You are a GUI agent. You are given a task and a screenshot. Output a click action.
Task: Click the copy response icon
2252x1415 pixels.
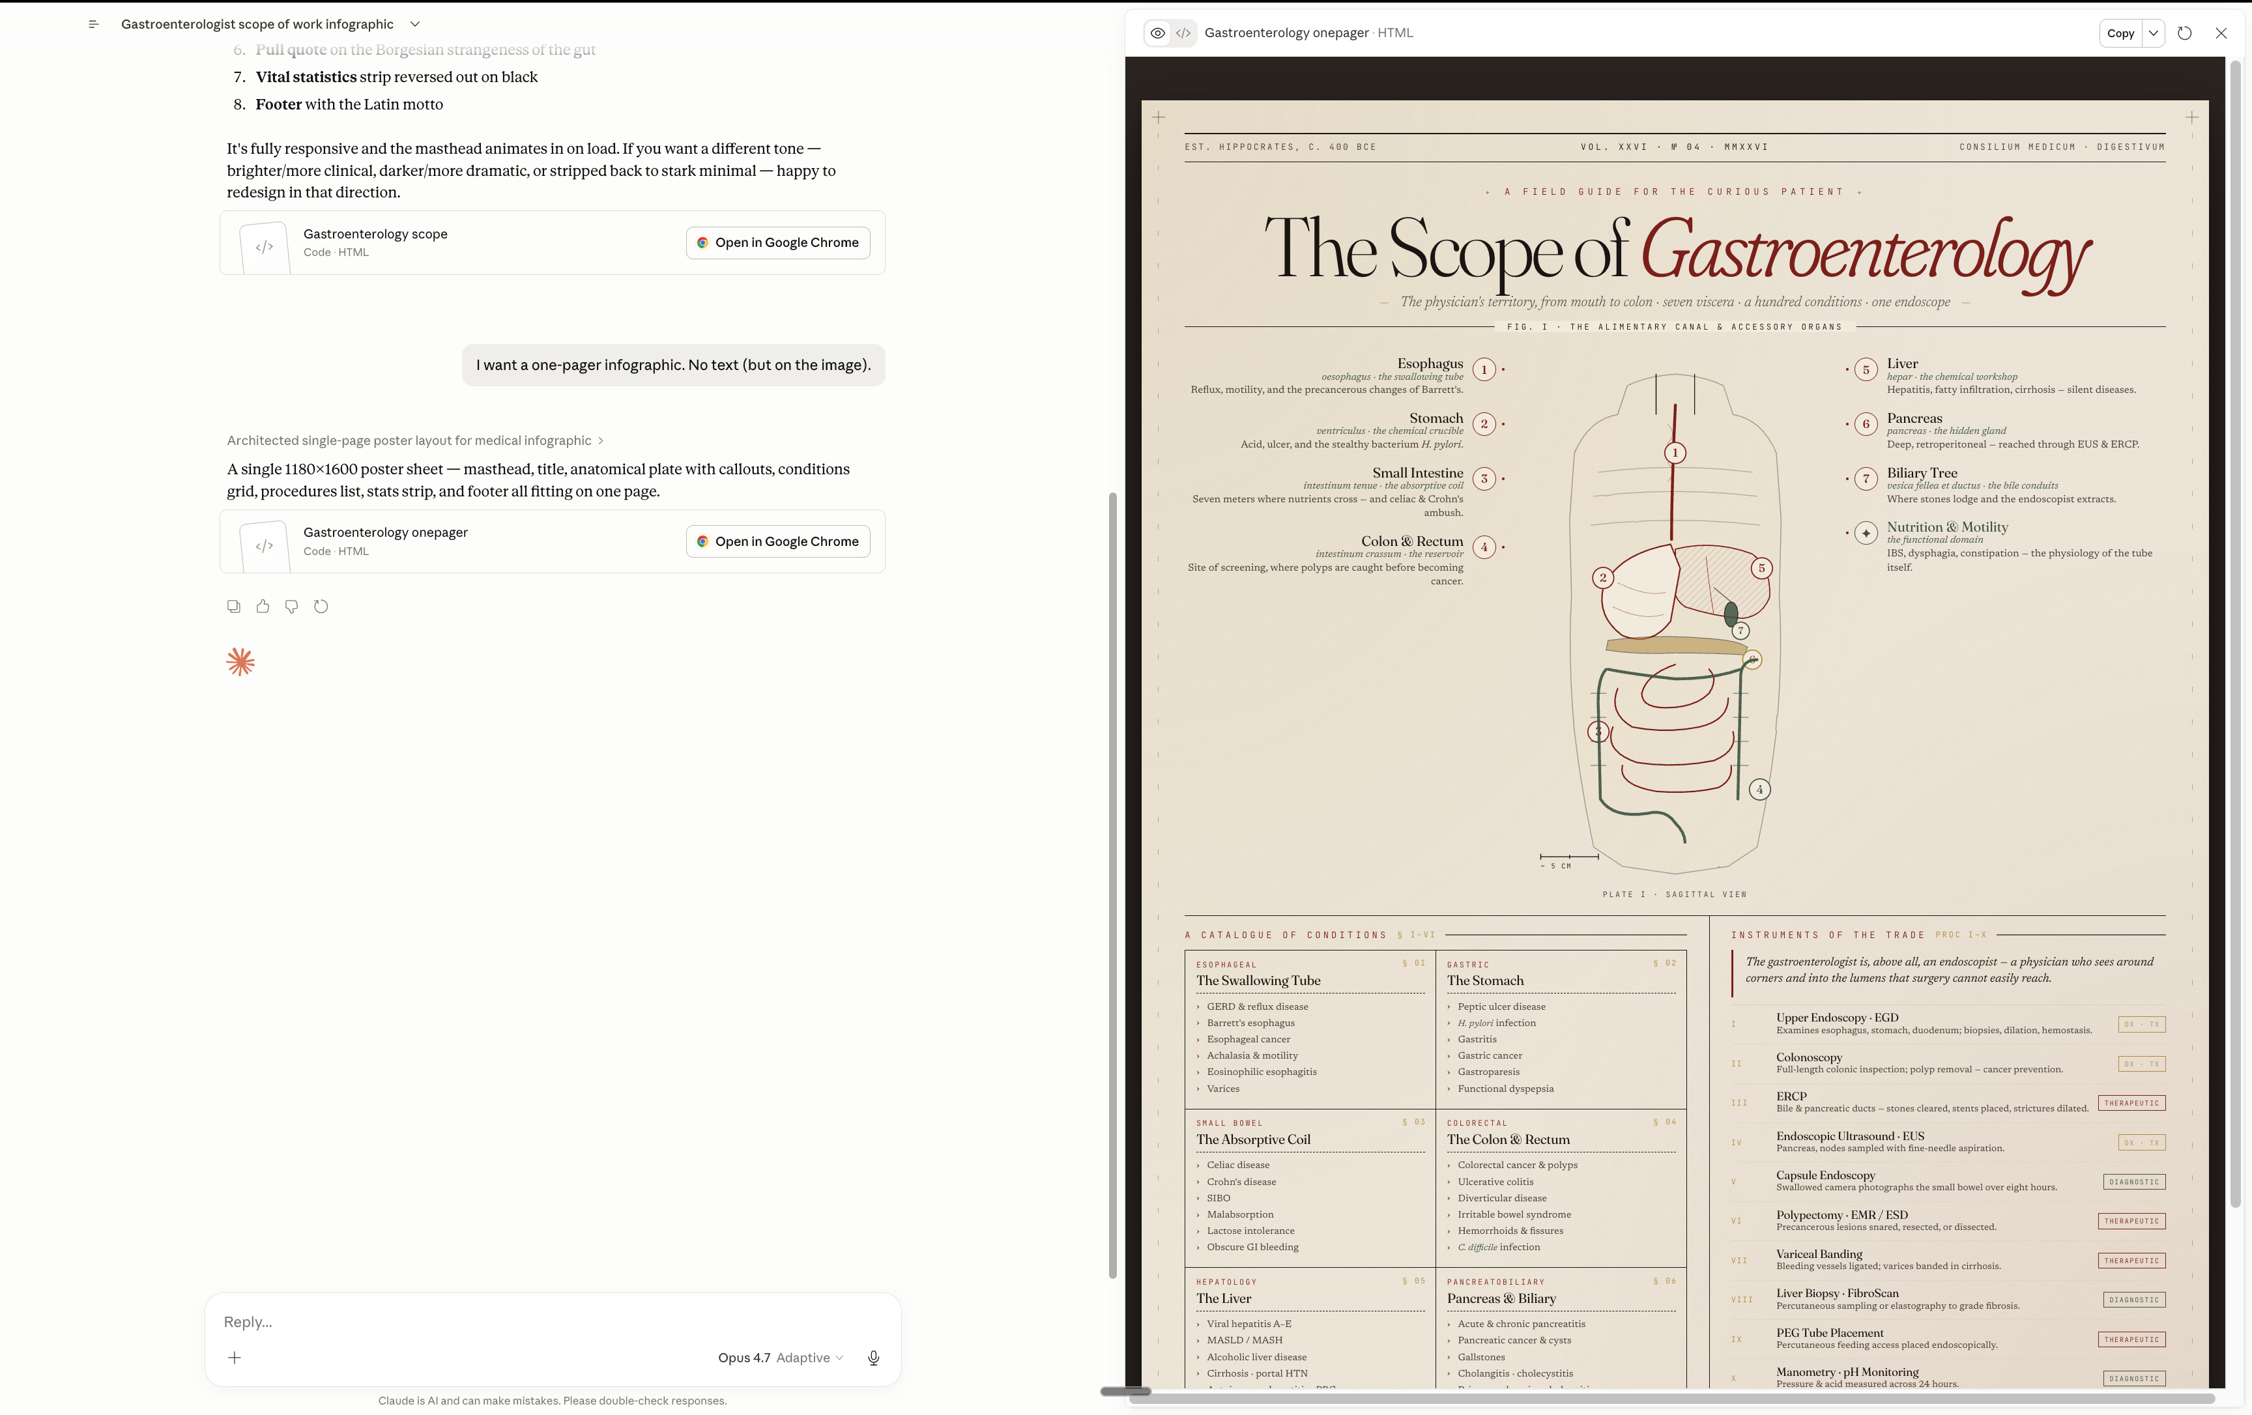point(234,606)
